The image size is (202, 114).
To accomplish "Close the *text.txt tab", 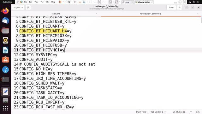I will (97, 14).
